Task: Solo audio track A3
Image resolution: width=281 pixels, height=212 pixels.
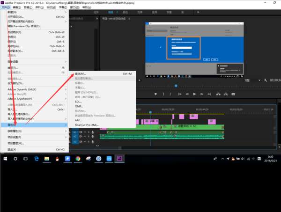Action: click(89, 142)
